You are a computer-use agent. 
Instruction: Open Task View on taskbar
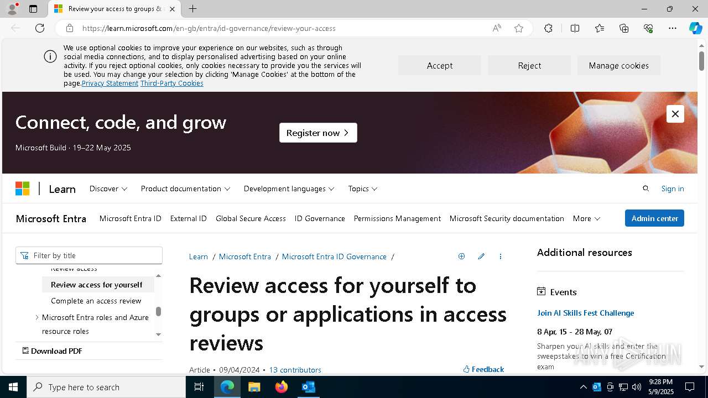[x=199, y=387]
